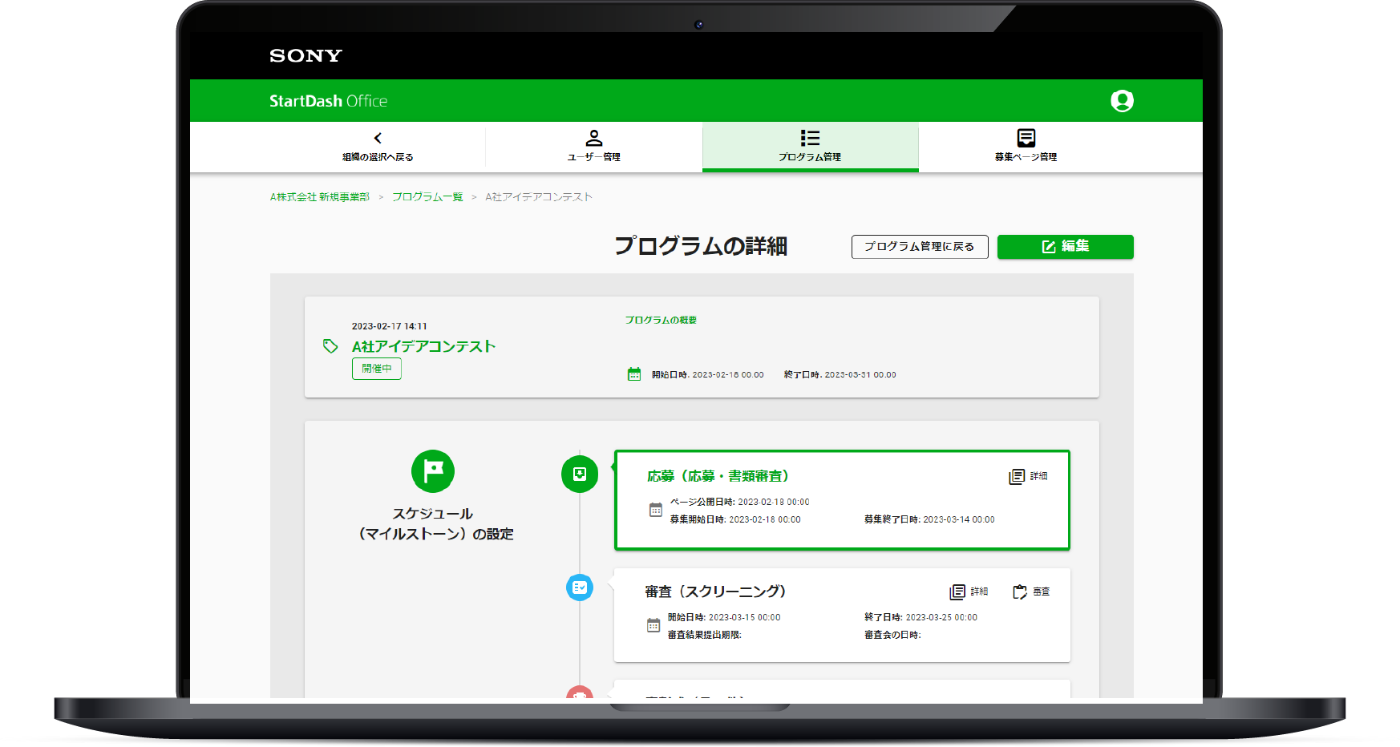Click the blue 審査 milestone marker
Screen dimensions: 1400x747
pyautogui.click(x=580, y=588)
